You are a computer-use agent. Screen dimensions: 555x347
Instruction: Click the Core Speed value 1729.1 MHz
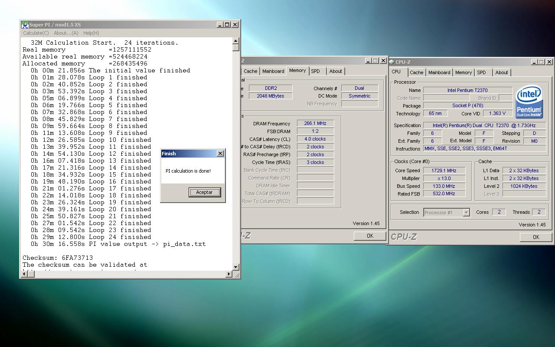444,170
